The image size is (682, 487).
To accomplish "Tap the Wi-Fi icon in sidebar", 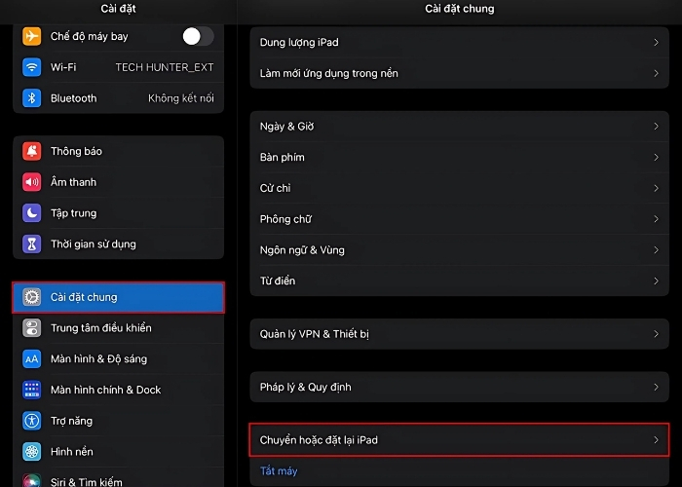I will [x=32, y=67].
